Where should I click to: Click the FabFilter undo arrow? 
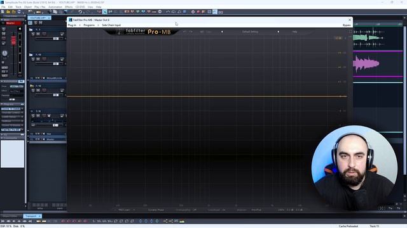point(185,32)
